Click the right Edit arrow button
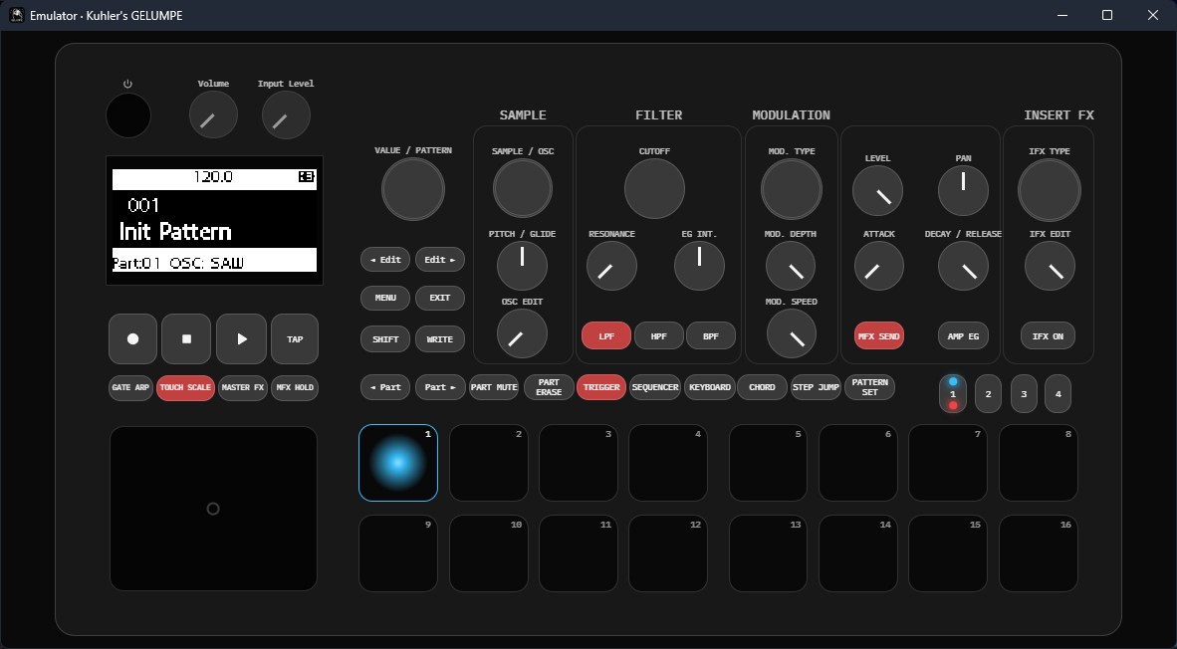The width and height of the screenshot is (1177, 649). pos(440,260)
